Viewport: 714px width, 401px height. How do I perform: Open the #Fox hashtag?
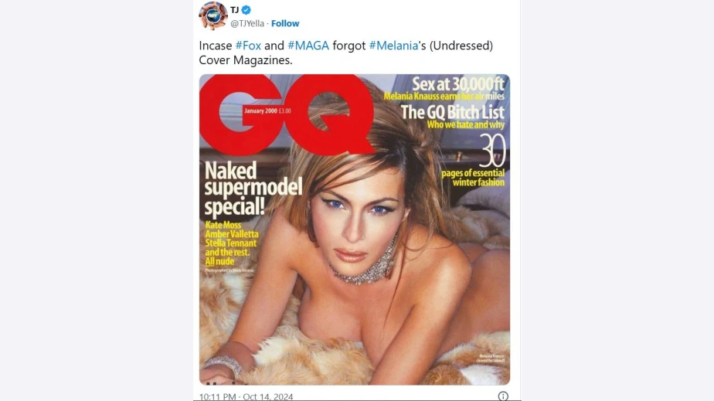tap(248, 46)
